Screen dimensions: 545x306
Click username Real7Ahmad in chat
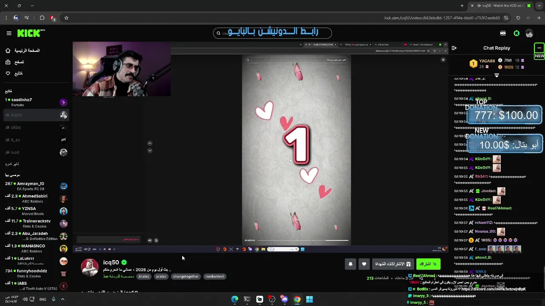[x=499, y=208]
